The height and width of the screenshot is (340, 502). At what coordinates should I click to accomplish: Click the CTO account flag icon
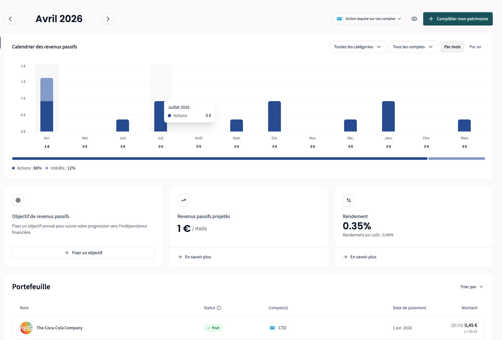coord(272,328)
